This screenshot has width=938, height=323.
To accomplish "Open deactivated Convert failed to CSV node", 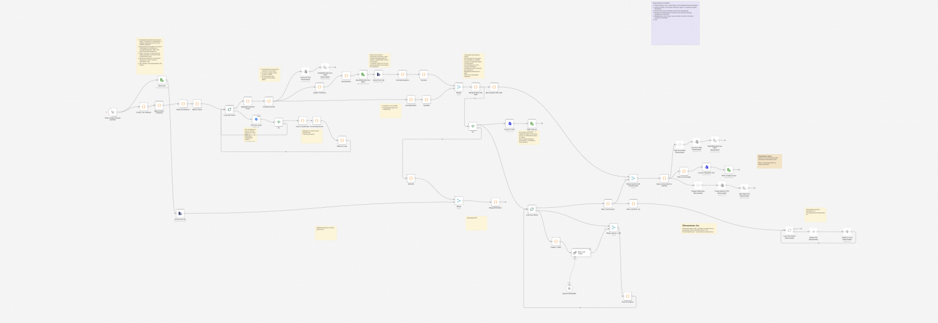I will click(x=722, y=186).
